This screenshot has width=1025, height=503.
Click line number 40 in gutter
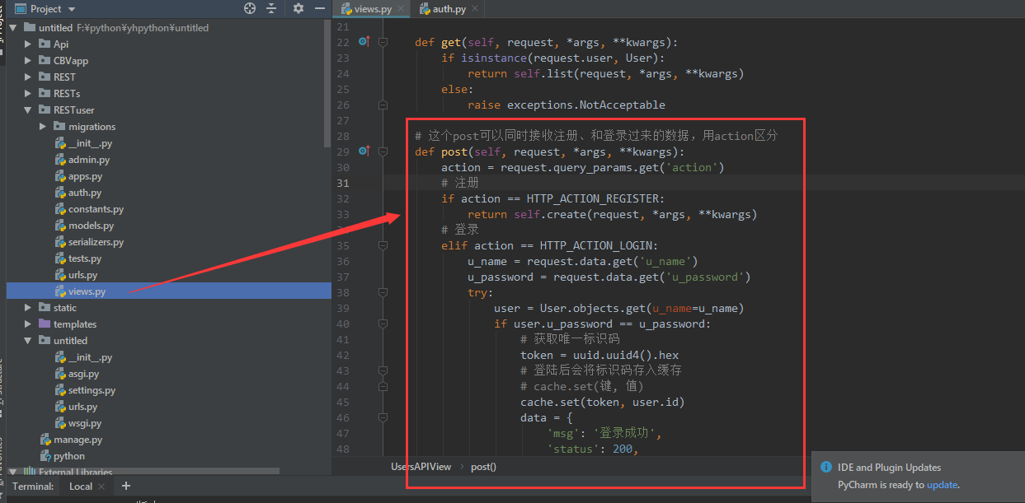coord(342,324)
